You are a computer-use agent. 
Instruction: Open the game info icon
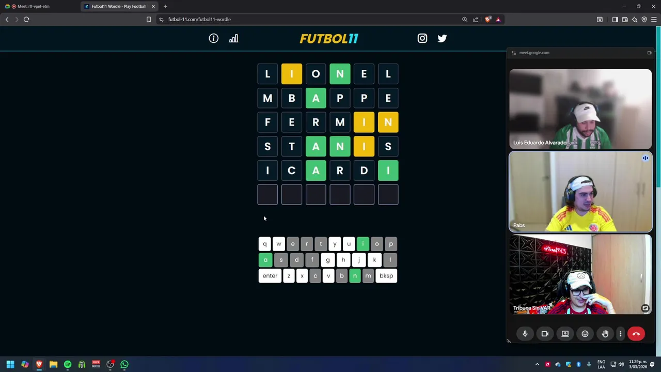(x=213, y=38)
